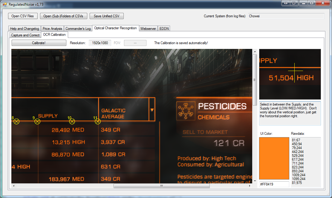Select calibration marker 8 on the screenshot
Image resolution: width=332 pixels, height=198 pixels.
click(16, 121)
